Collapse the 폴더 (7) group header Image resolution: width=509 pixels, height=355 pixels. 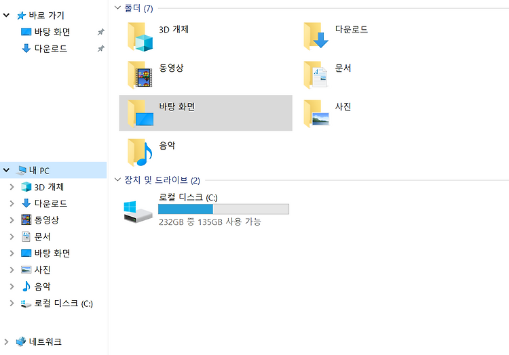117,7
